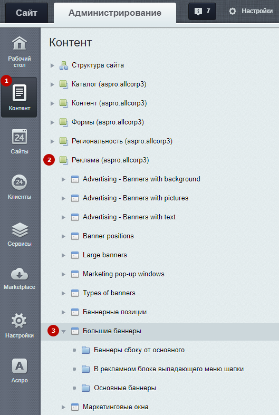Open Структура сайта
The image size is (279, 415).
pyautogui.click(x=98, y=65)
